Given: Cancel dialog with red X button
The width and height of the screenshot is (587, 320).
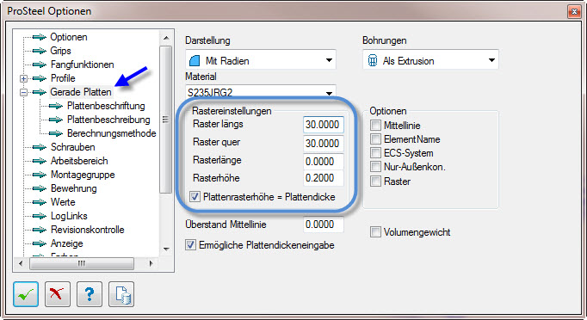Looking at the screenshot, I should click(58, 294).
